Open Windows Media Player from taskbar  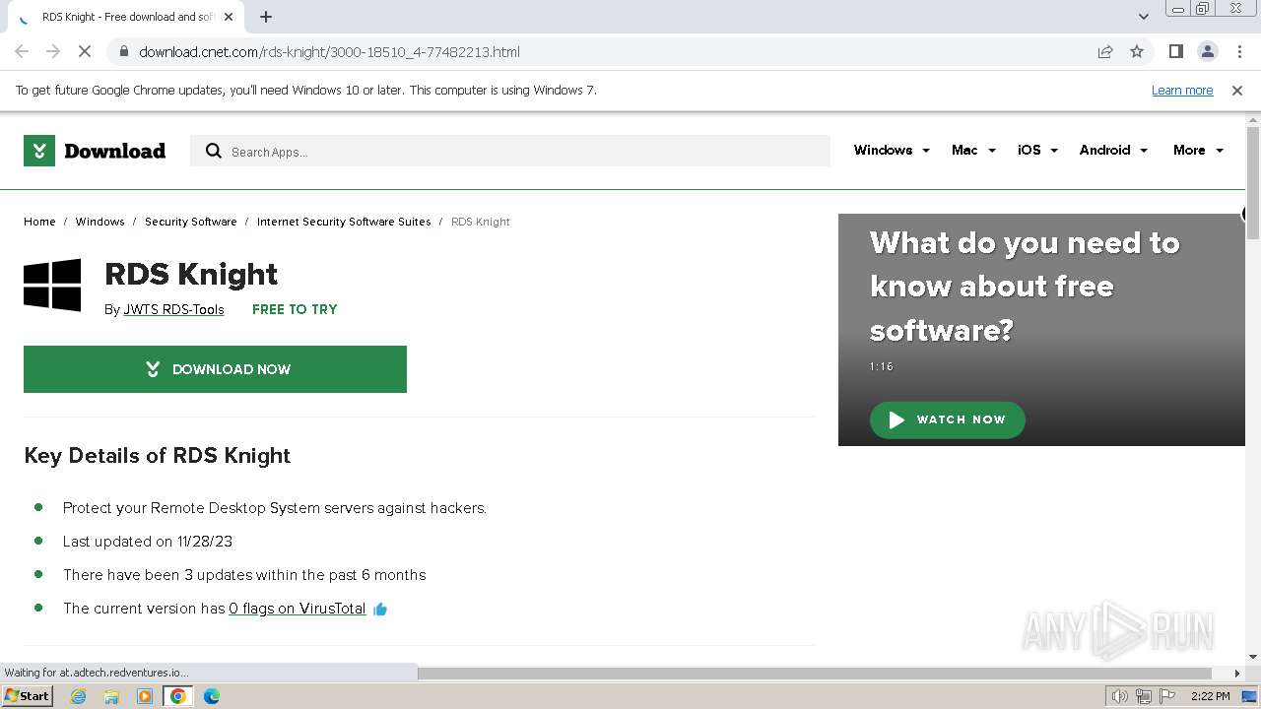145,696
